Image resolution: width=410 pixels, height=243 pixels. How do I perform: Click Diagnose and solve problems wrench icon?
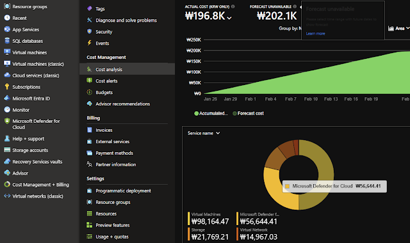click(x=90, y=20)
